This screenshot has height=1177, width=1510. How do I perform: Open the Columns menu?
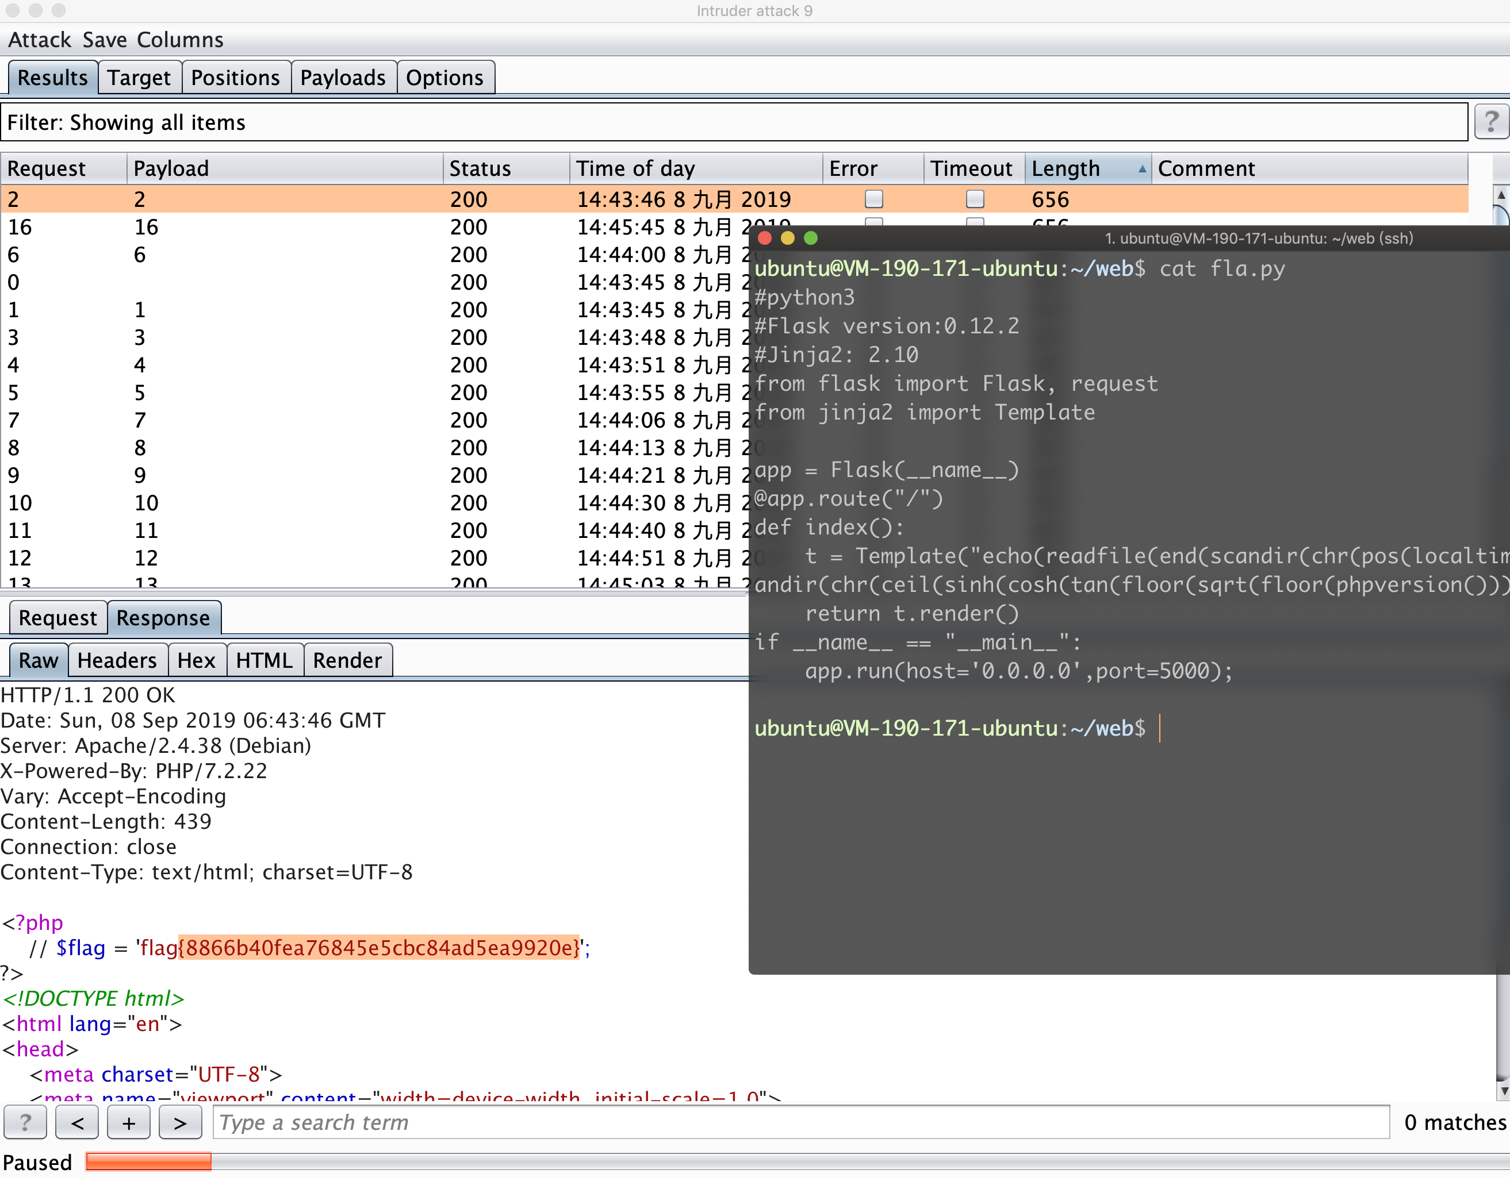tap(180, 40)
